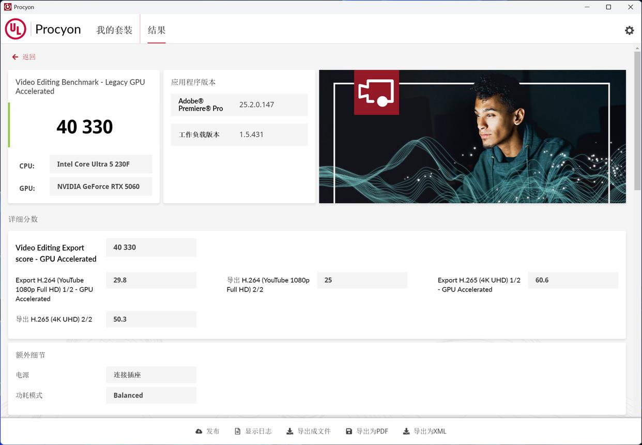
Task: Click the Procyon wordmark in the header
Action: pyautogui.click(x=58, y=29)
